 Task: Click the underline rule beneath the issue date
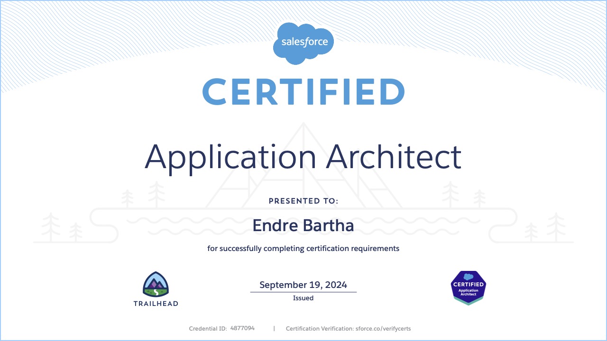coord(303,292)
